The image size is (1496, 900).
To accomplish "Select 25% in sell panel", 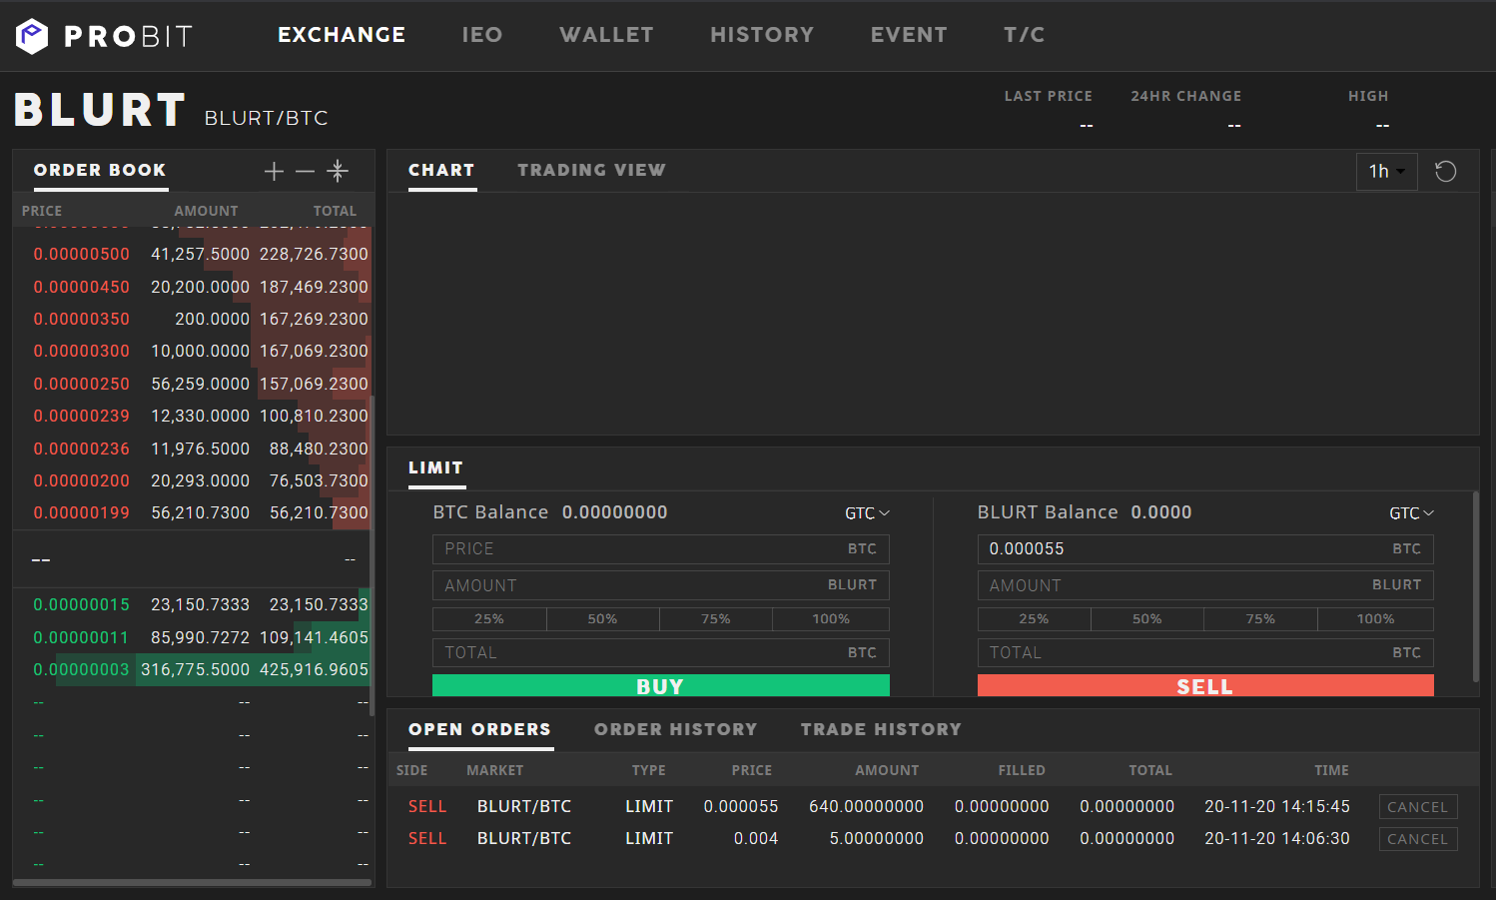I will point(1034,619).
